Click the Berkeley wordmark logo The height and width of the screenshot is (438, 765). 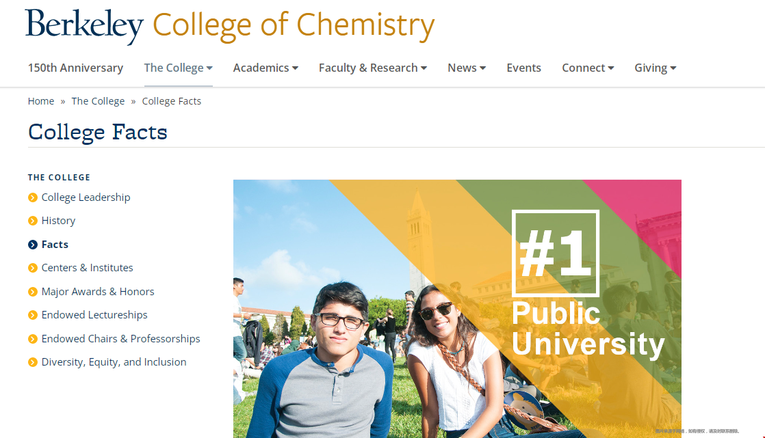tap(84, 26)
